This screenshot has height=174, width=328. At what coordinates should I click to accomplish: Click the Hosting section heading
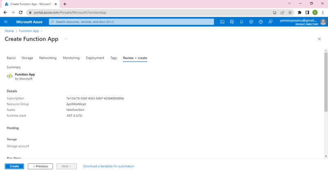[x=13, y=128]
